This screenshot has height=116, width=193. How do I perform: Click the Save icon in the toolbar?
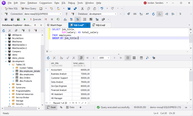point(69,8)
